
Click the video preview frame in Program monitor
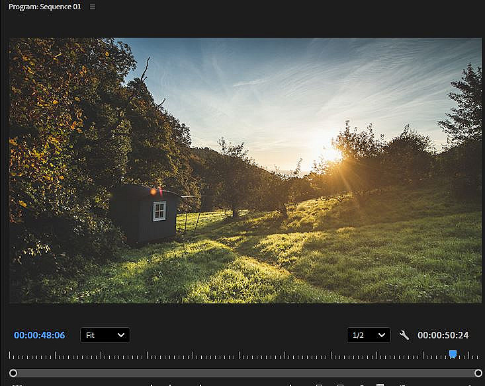[245, 171]
